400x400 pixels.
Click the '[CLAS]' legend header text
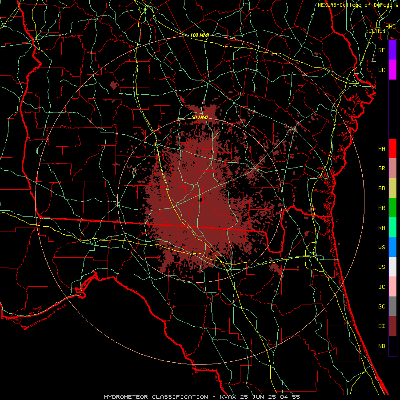376,31
